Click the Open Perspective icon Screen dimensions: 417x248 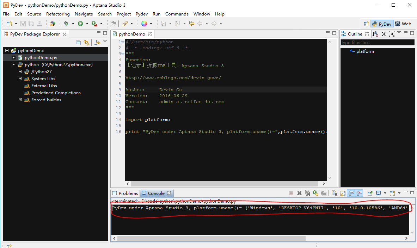[x=366, y=24]
